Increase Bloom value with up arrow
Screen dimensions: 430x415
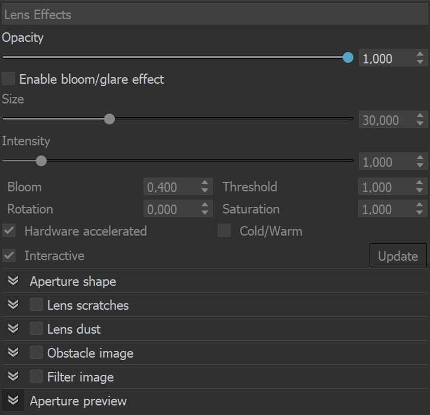tap(205, 182)
